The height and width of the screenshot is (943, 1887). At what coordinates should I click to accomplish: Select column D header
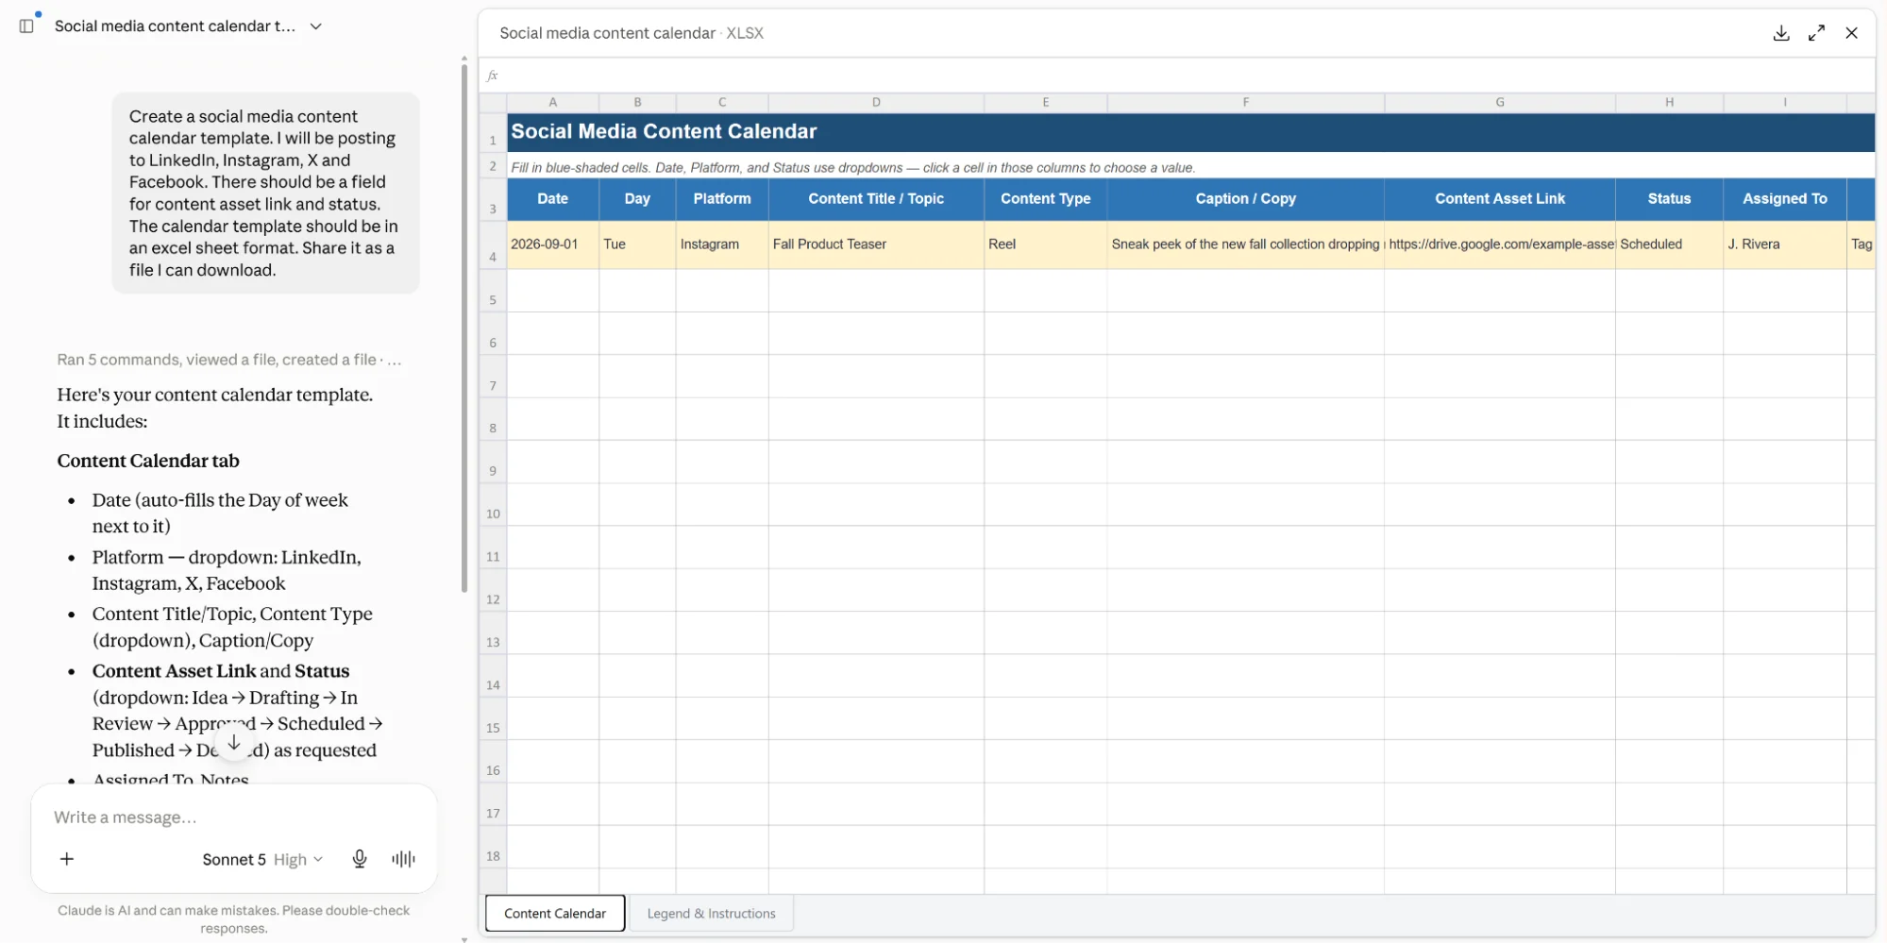[876, 102]
